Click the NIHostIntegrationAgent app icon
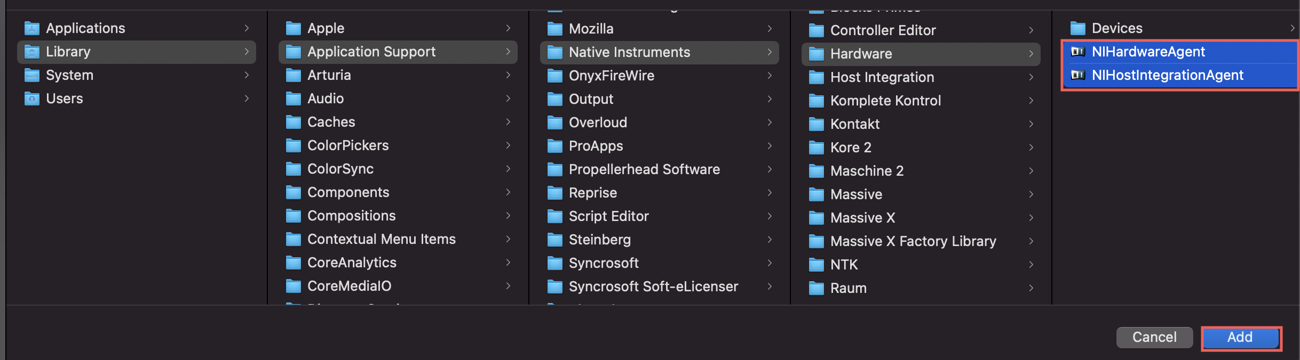Image resolution: width=1300 pixels, height=360 pixels. tap(1078, 75)
